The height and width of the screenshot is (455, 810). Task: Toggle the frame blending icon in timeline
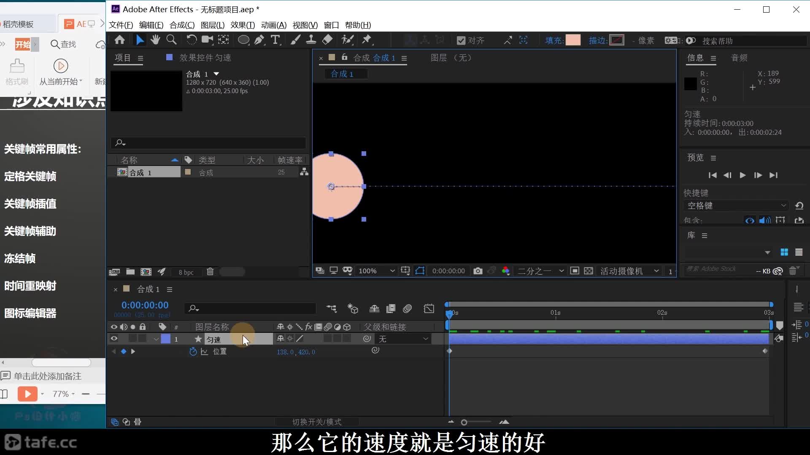391,309
